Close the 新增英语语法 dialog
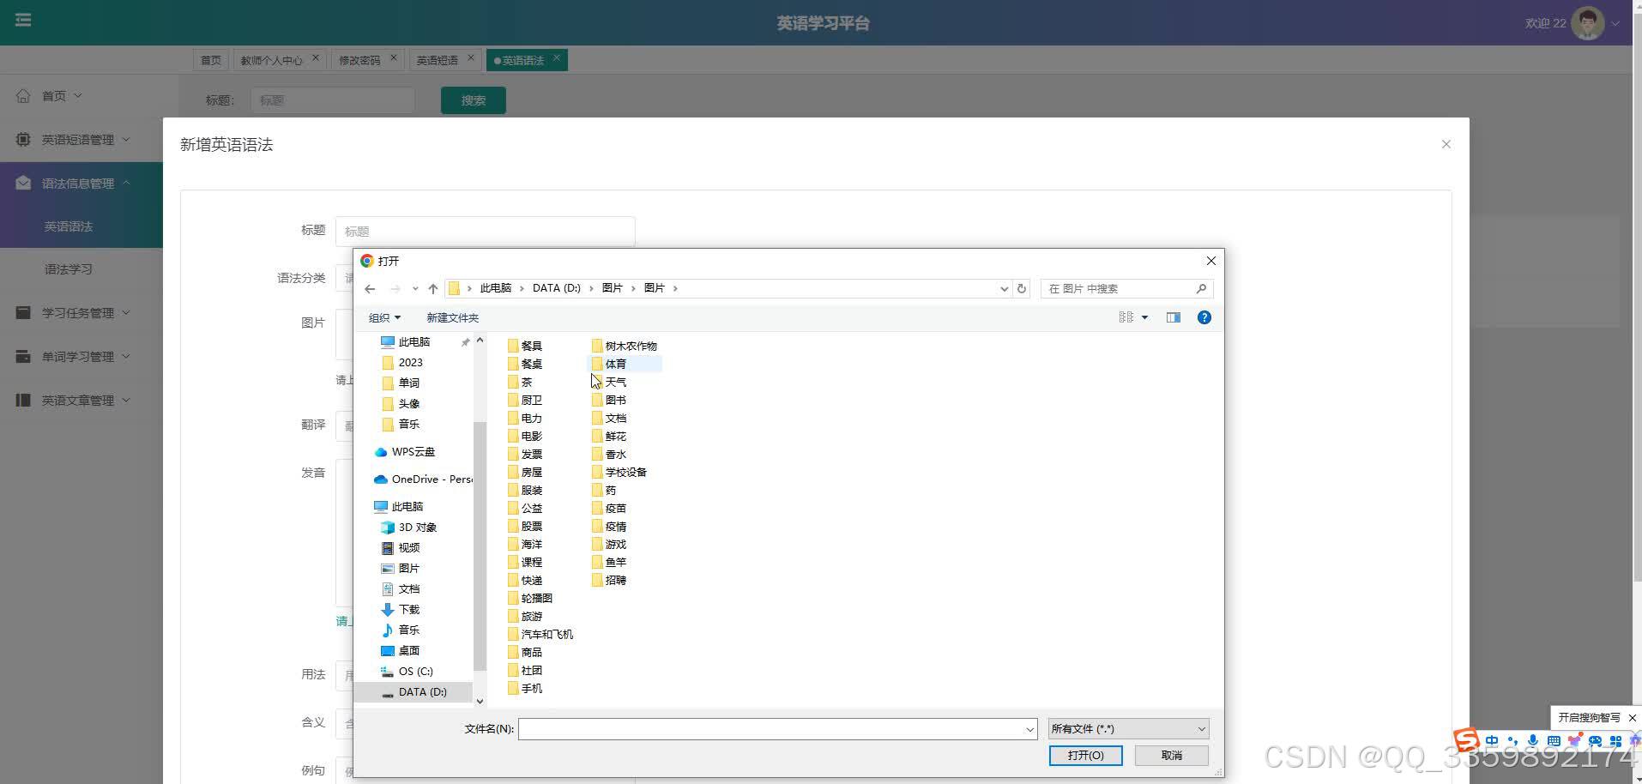This screenshot has height=784, width=1642. [1446, 144]
